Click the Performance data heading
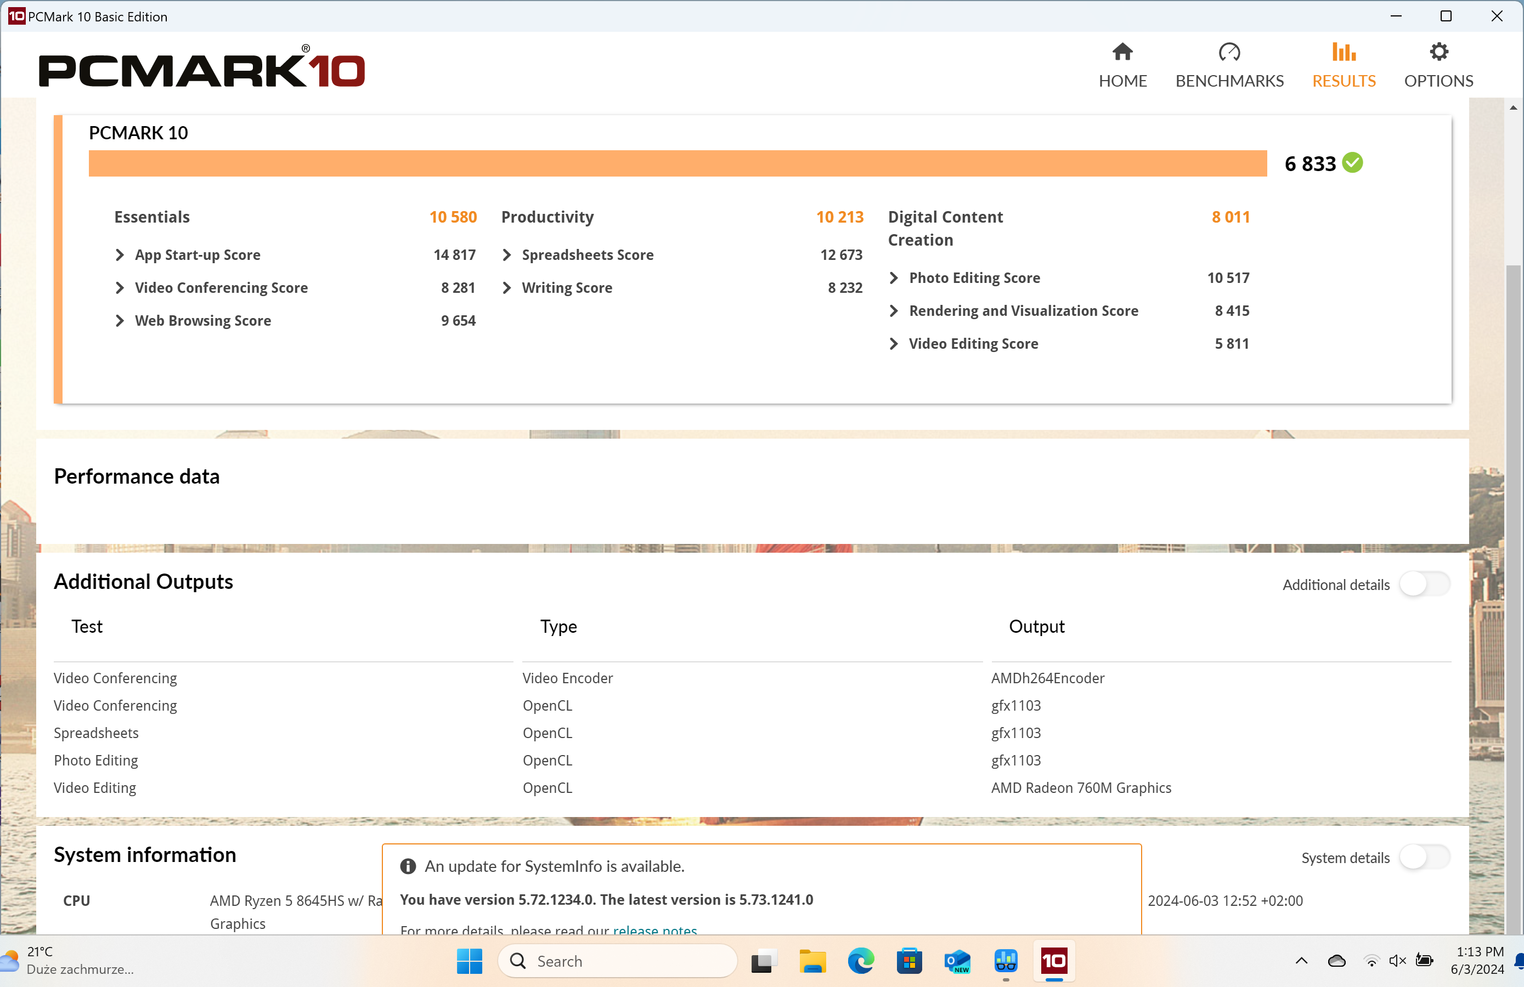The height and width of the screenshot is (987, 1524). (137, 476)
